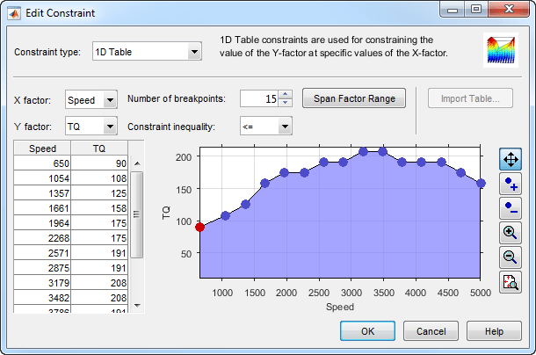Click the plot breakpoint at Speed 1357

pos(245,204)
